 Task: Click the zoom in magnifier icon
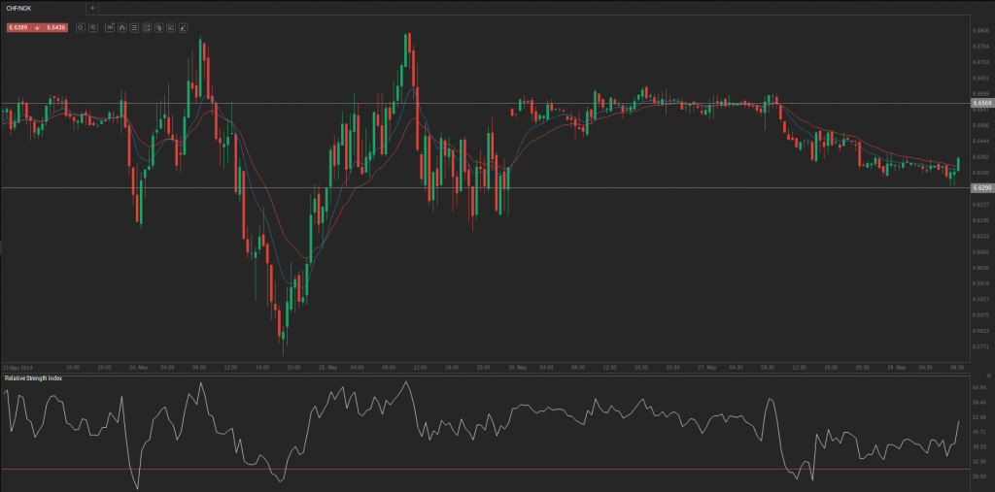tap(93, 27)
